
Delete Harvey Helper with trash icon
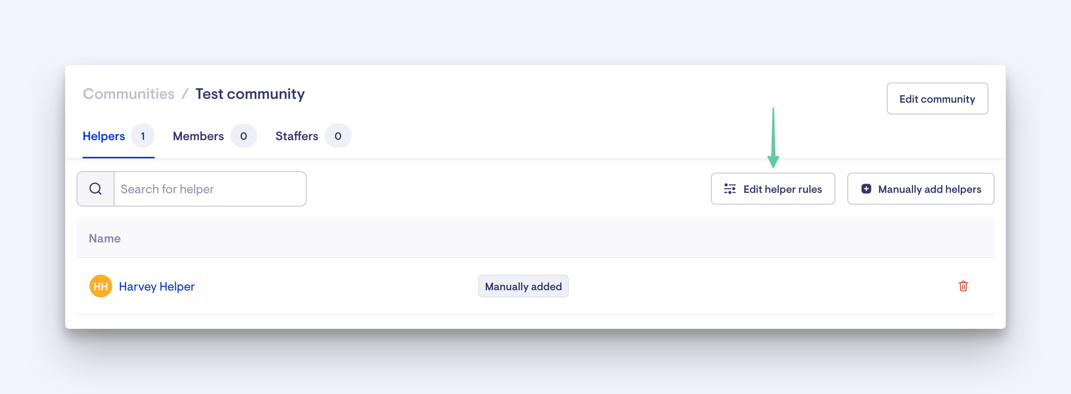[x=963, y=286]
